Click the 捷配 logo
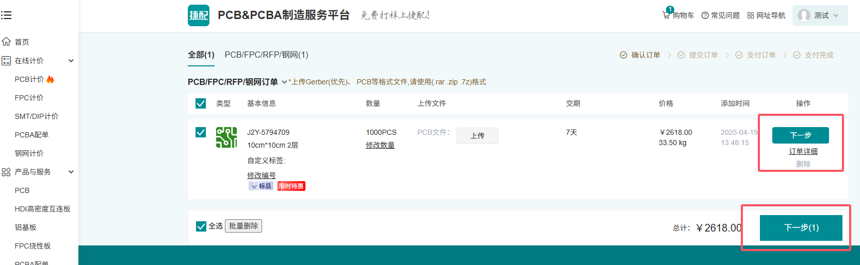Viewport: 860px width, 265px height. [199, 15]
